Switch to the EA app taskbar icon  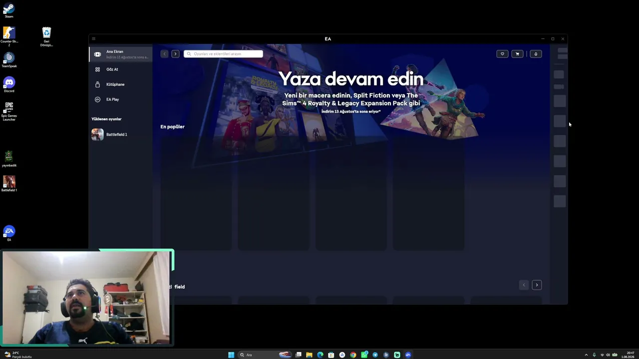click(x=408, y=355)
